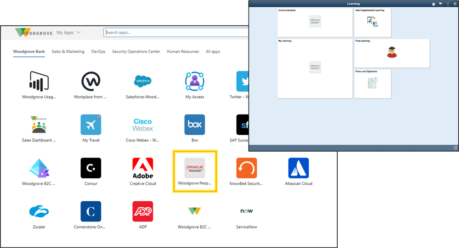Click into the Search apps field
The image size is (459, 248).
[x=176, y=33]
